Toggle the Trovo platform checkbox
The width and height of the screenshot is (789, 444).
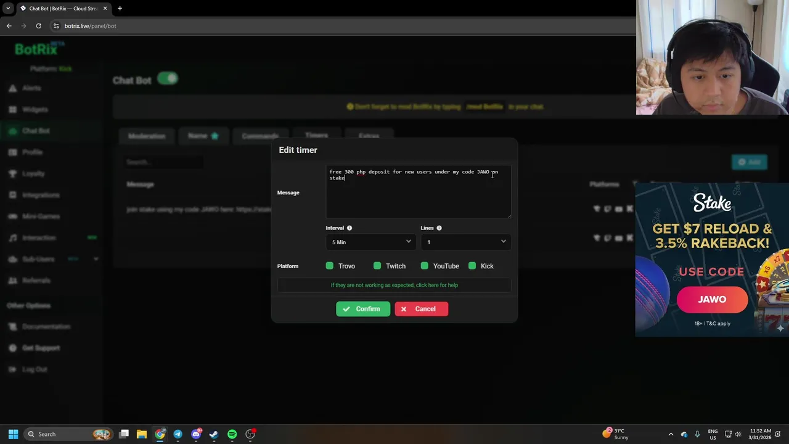[x=330, y=266]
